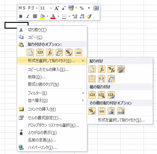
Task: Increase decimal places
Action: point(75,16)
